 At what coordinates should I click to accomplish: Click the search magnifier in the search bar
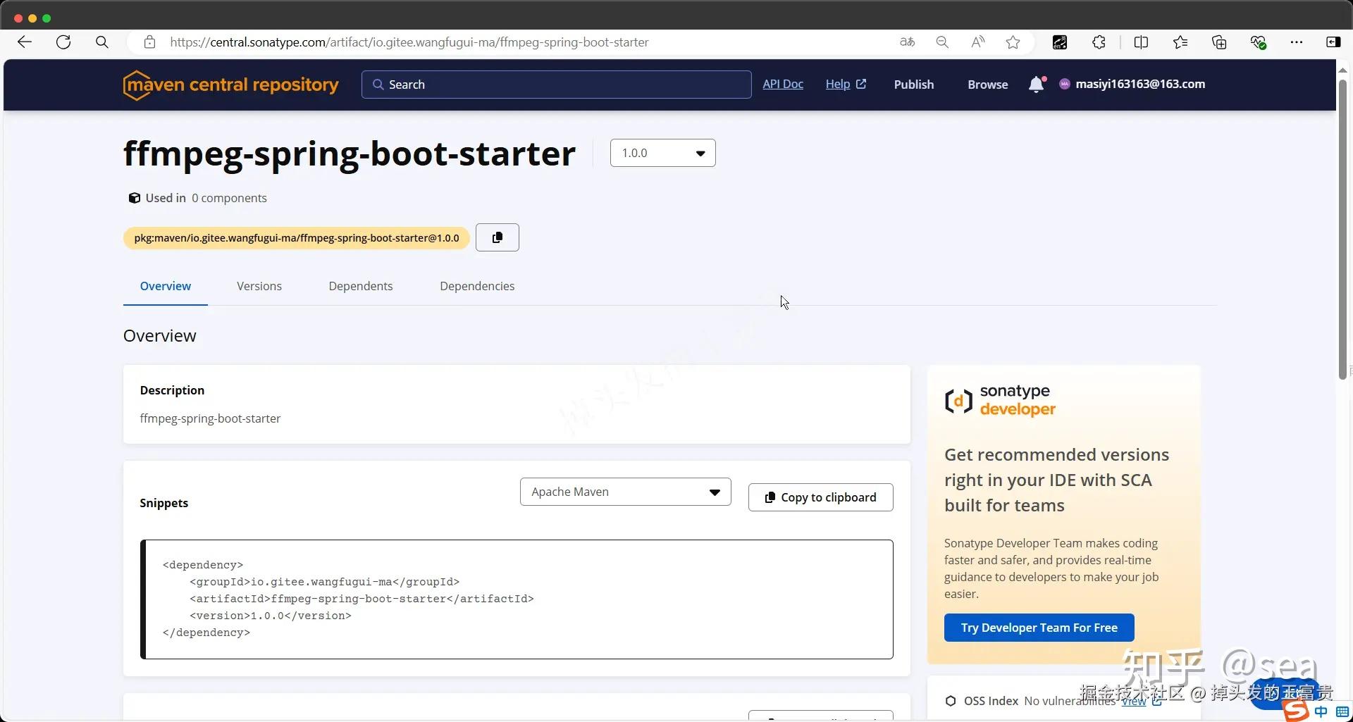point(378,84)
